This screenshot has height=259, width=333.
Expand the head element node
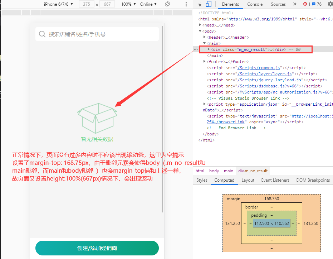[x=200, y=25]
